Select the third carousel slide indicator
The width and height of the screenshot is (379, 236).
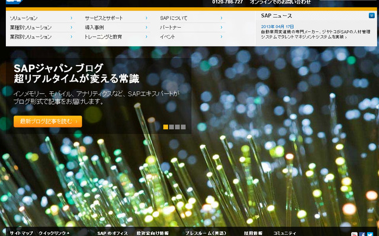point(177,127)
